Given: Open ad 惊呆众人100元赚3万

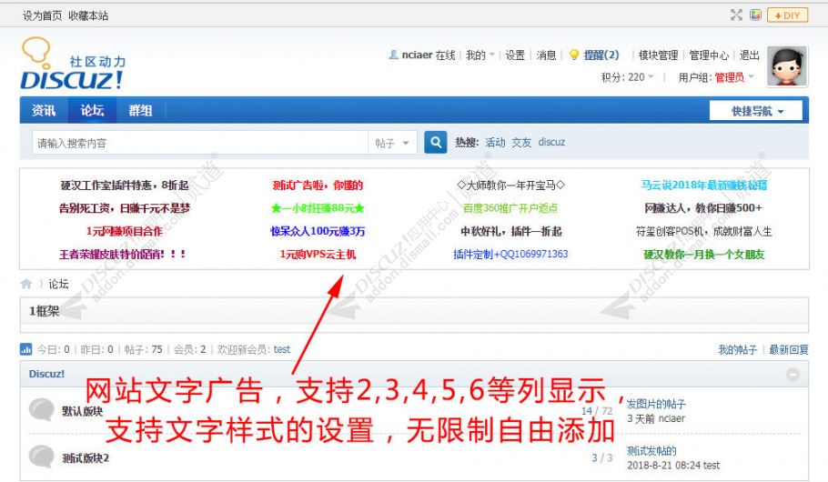Looking at the screenshot, I should pos(318,231).
